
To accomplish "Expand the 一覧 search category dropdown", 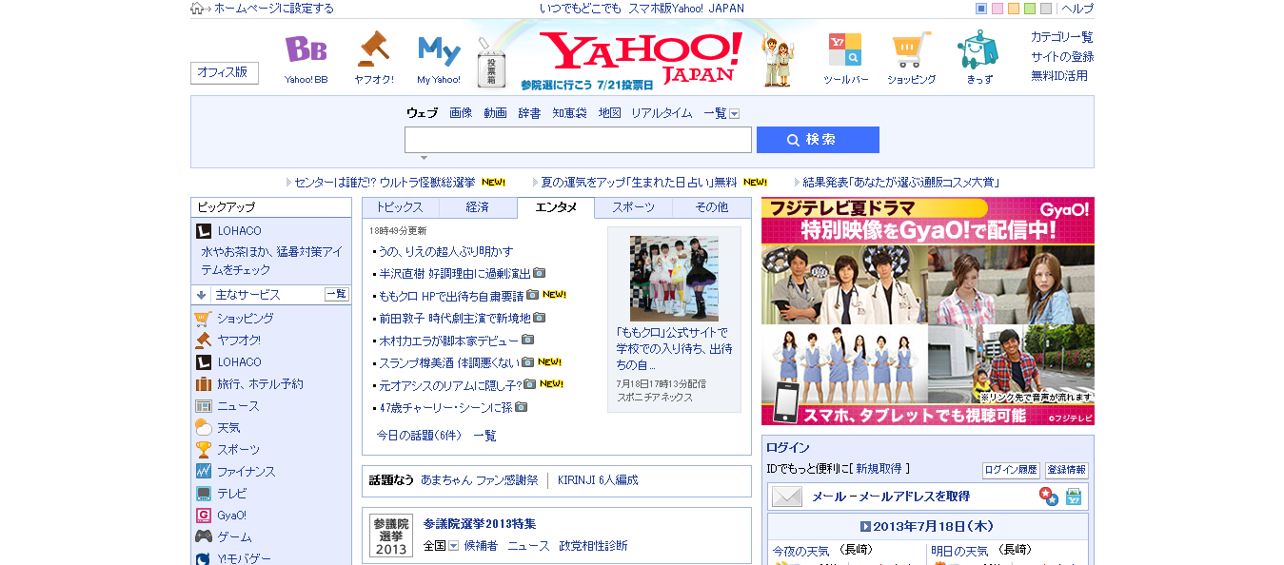I will (x=734, y=114).
